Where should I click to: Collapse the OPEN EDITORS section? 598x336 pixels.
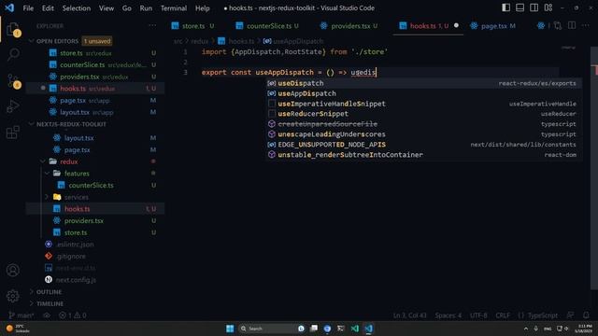[x=32, y=41]
